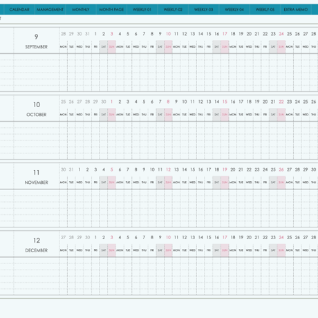
Task: Click grey date 31 in November row
Action: tap(71, 169)
